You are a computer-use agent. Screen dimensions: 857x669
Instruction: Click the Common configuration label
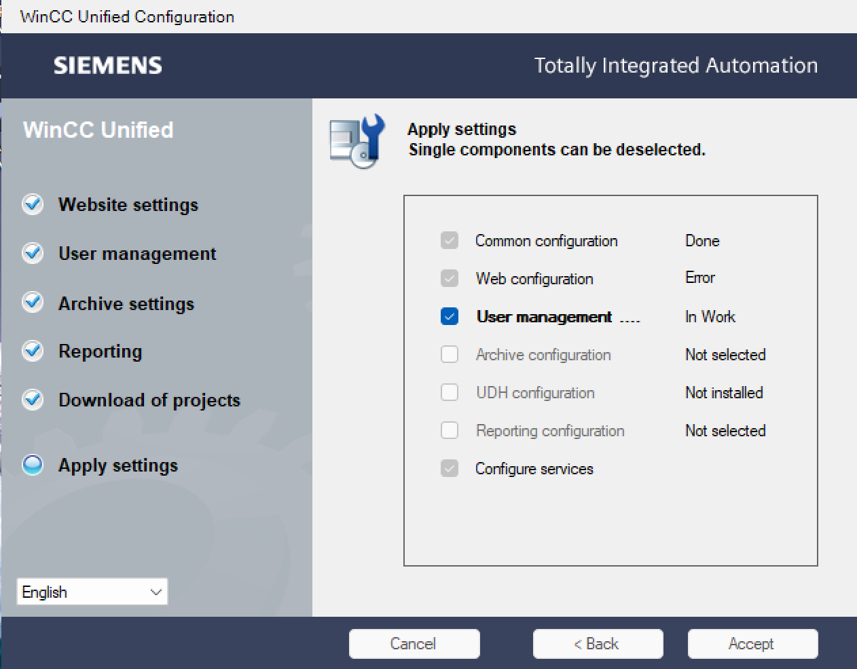click(x=547, y=241)
